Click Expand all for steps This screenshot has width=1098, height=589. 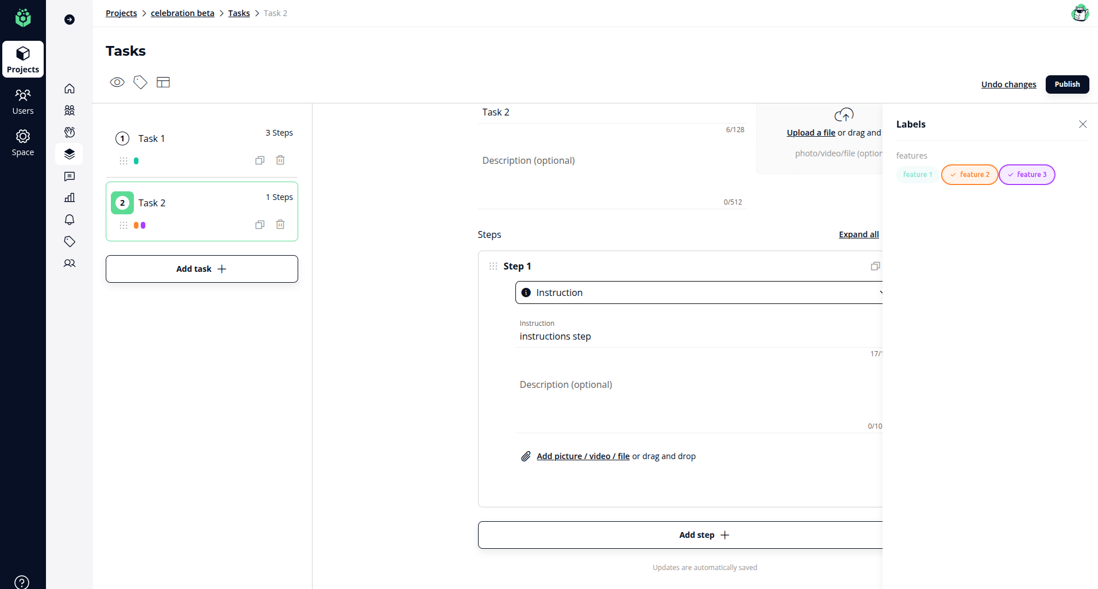pyautogui.click(x=858, y=234)
